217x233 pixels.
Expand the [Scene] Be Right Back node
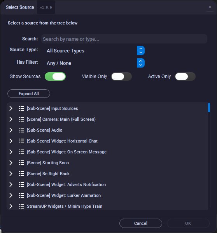pos(11,174)
